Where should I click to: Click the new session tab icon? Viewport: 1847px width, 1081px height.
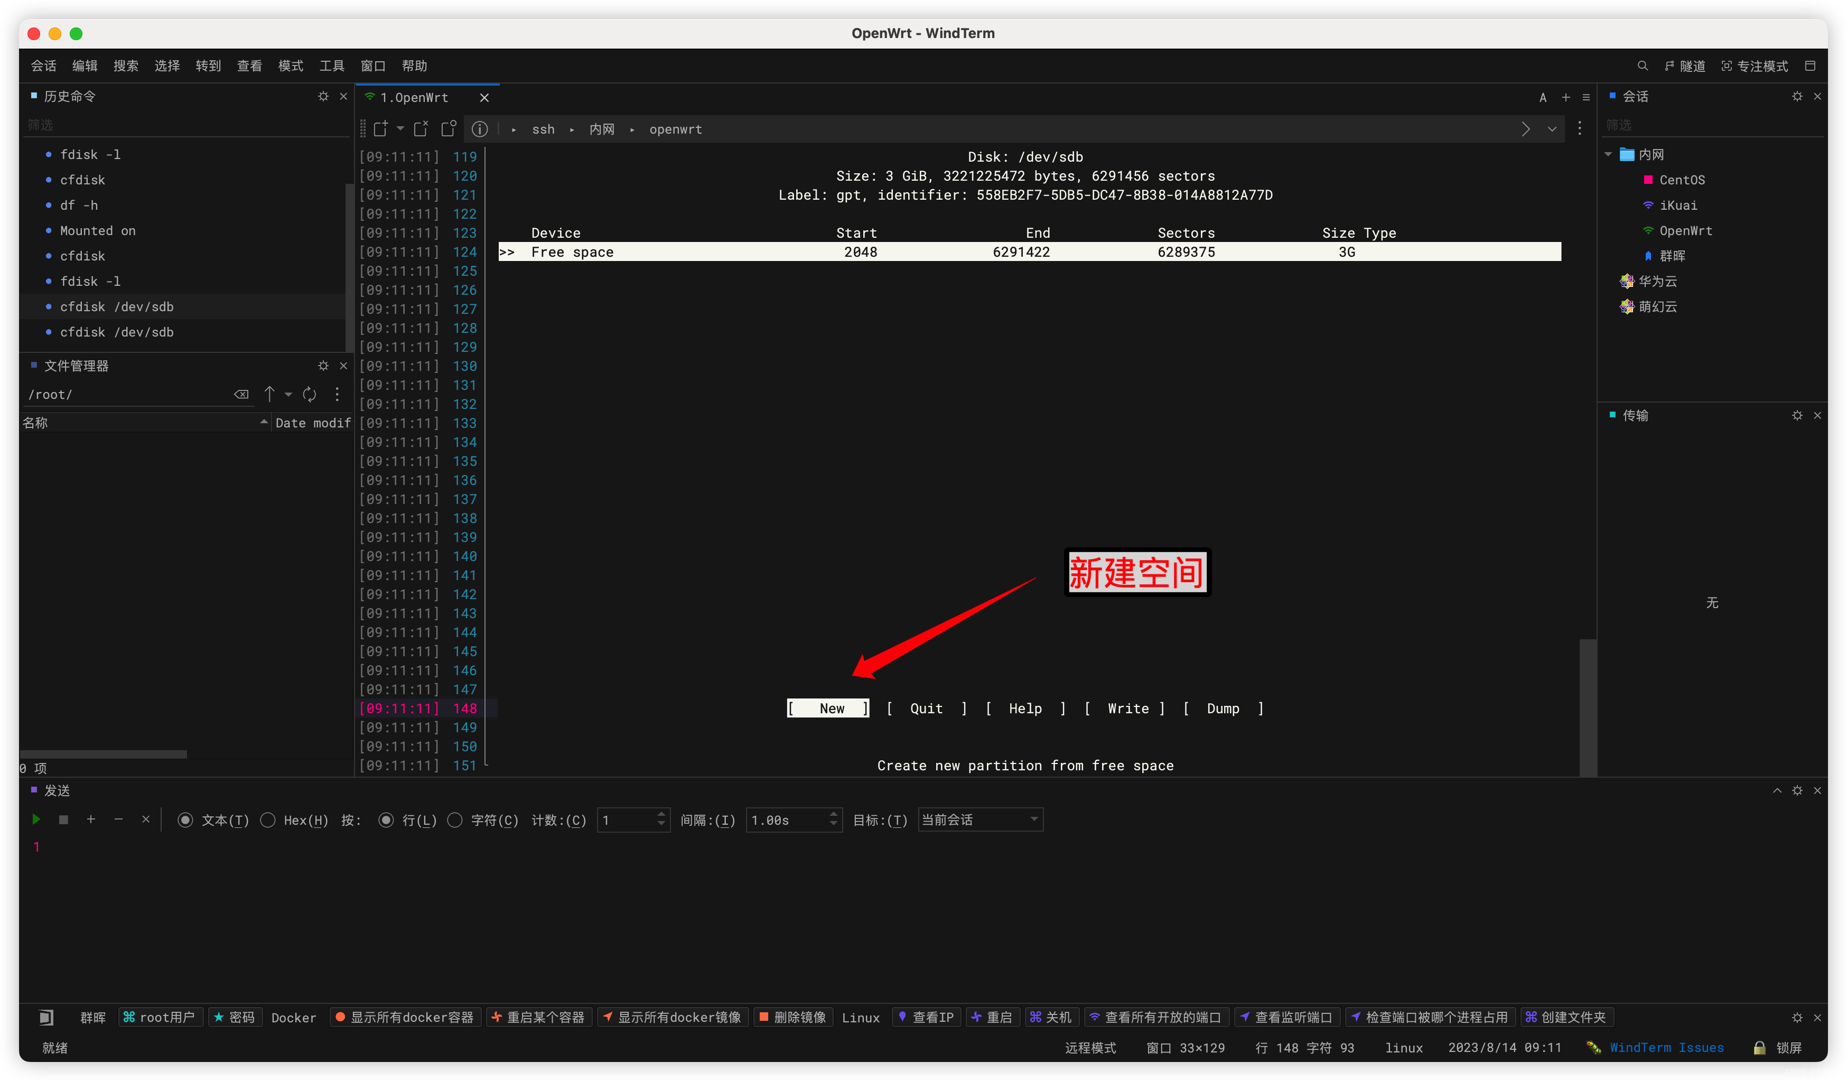[380, 129]
